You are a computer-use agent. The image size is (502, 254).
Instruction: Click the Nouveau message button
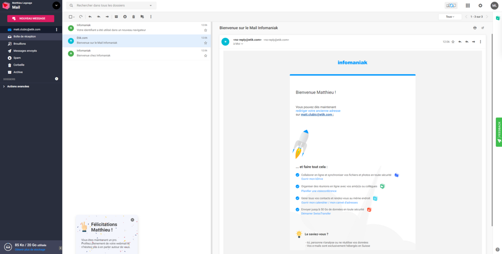31,18
